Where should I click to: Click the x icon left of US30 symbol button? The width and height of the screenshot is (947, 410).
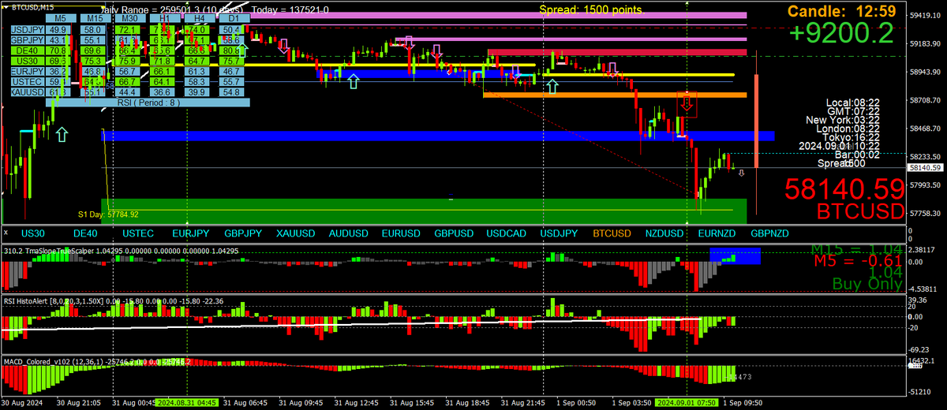point(6,233)
